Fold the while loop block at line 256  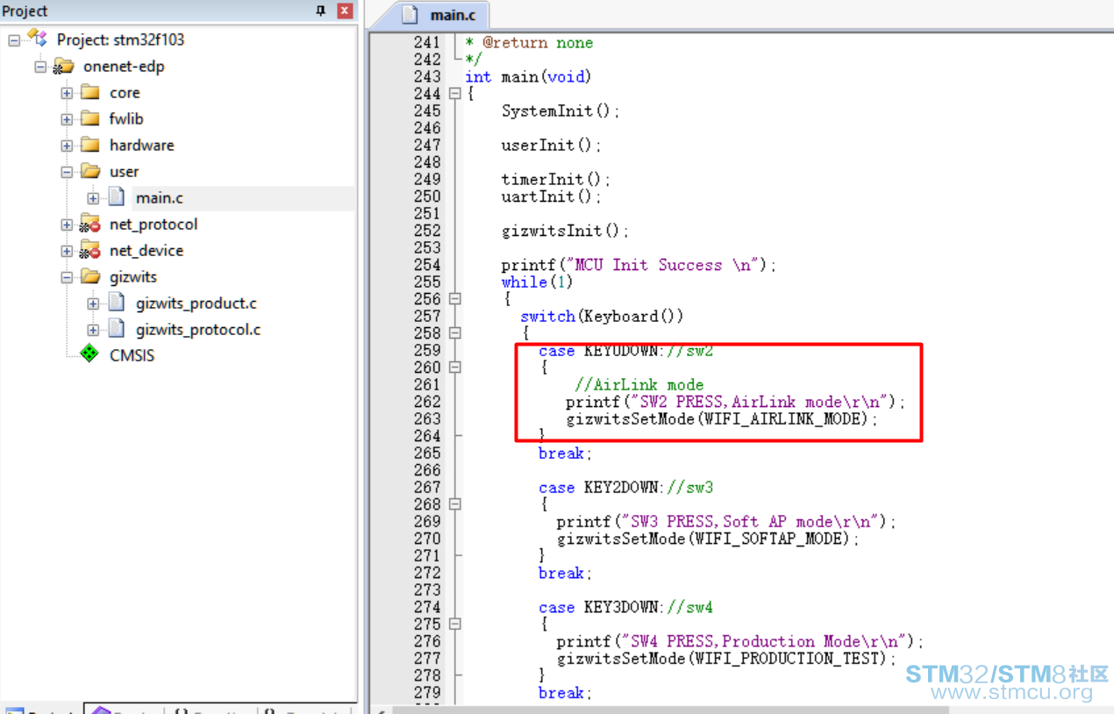point(454,299)
